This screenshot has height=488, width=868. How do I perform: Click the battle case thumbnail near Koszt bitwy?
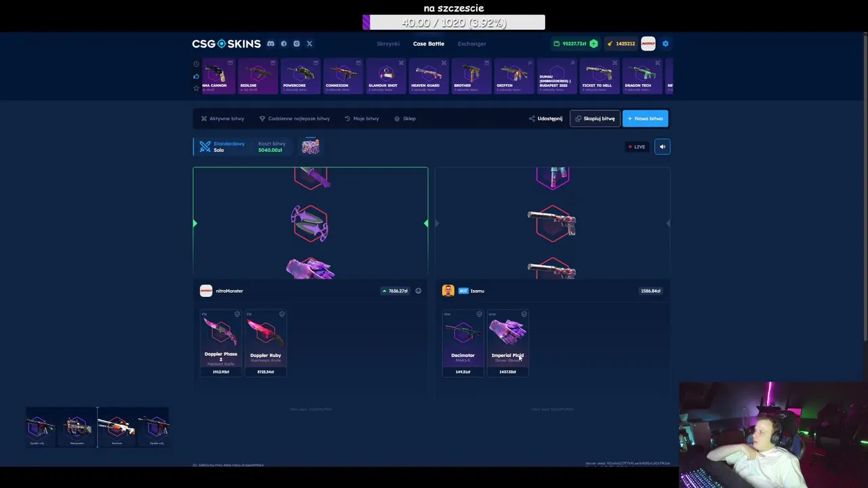click(311, 146)
